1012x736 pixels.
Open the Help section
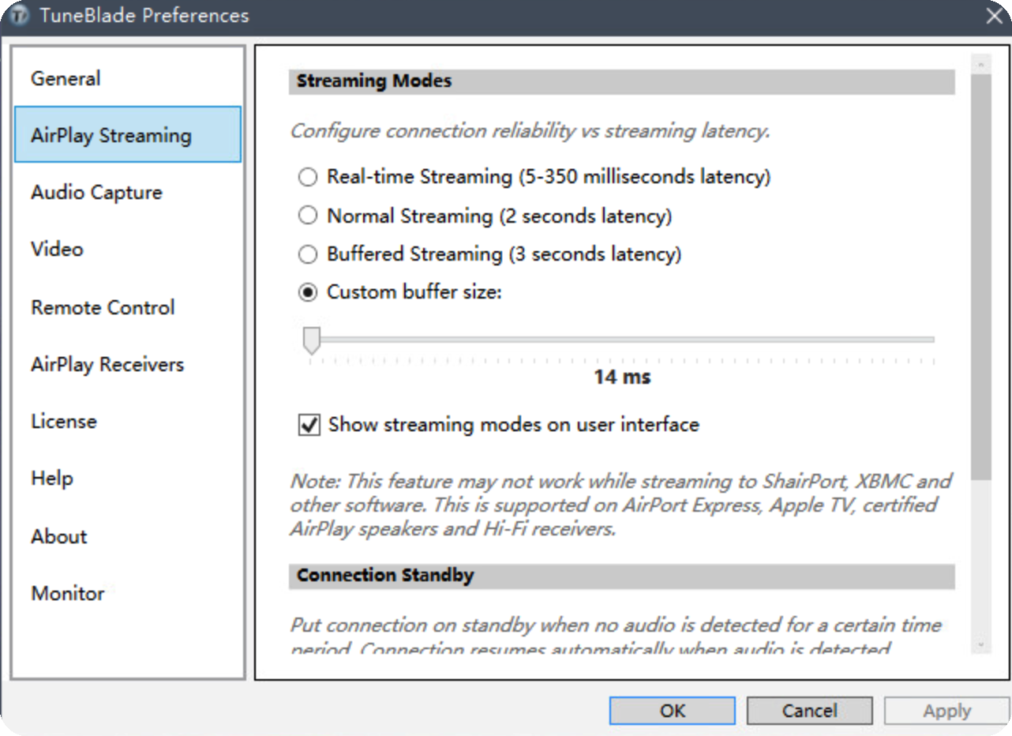pos(52,479)
